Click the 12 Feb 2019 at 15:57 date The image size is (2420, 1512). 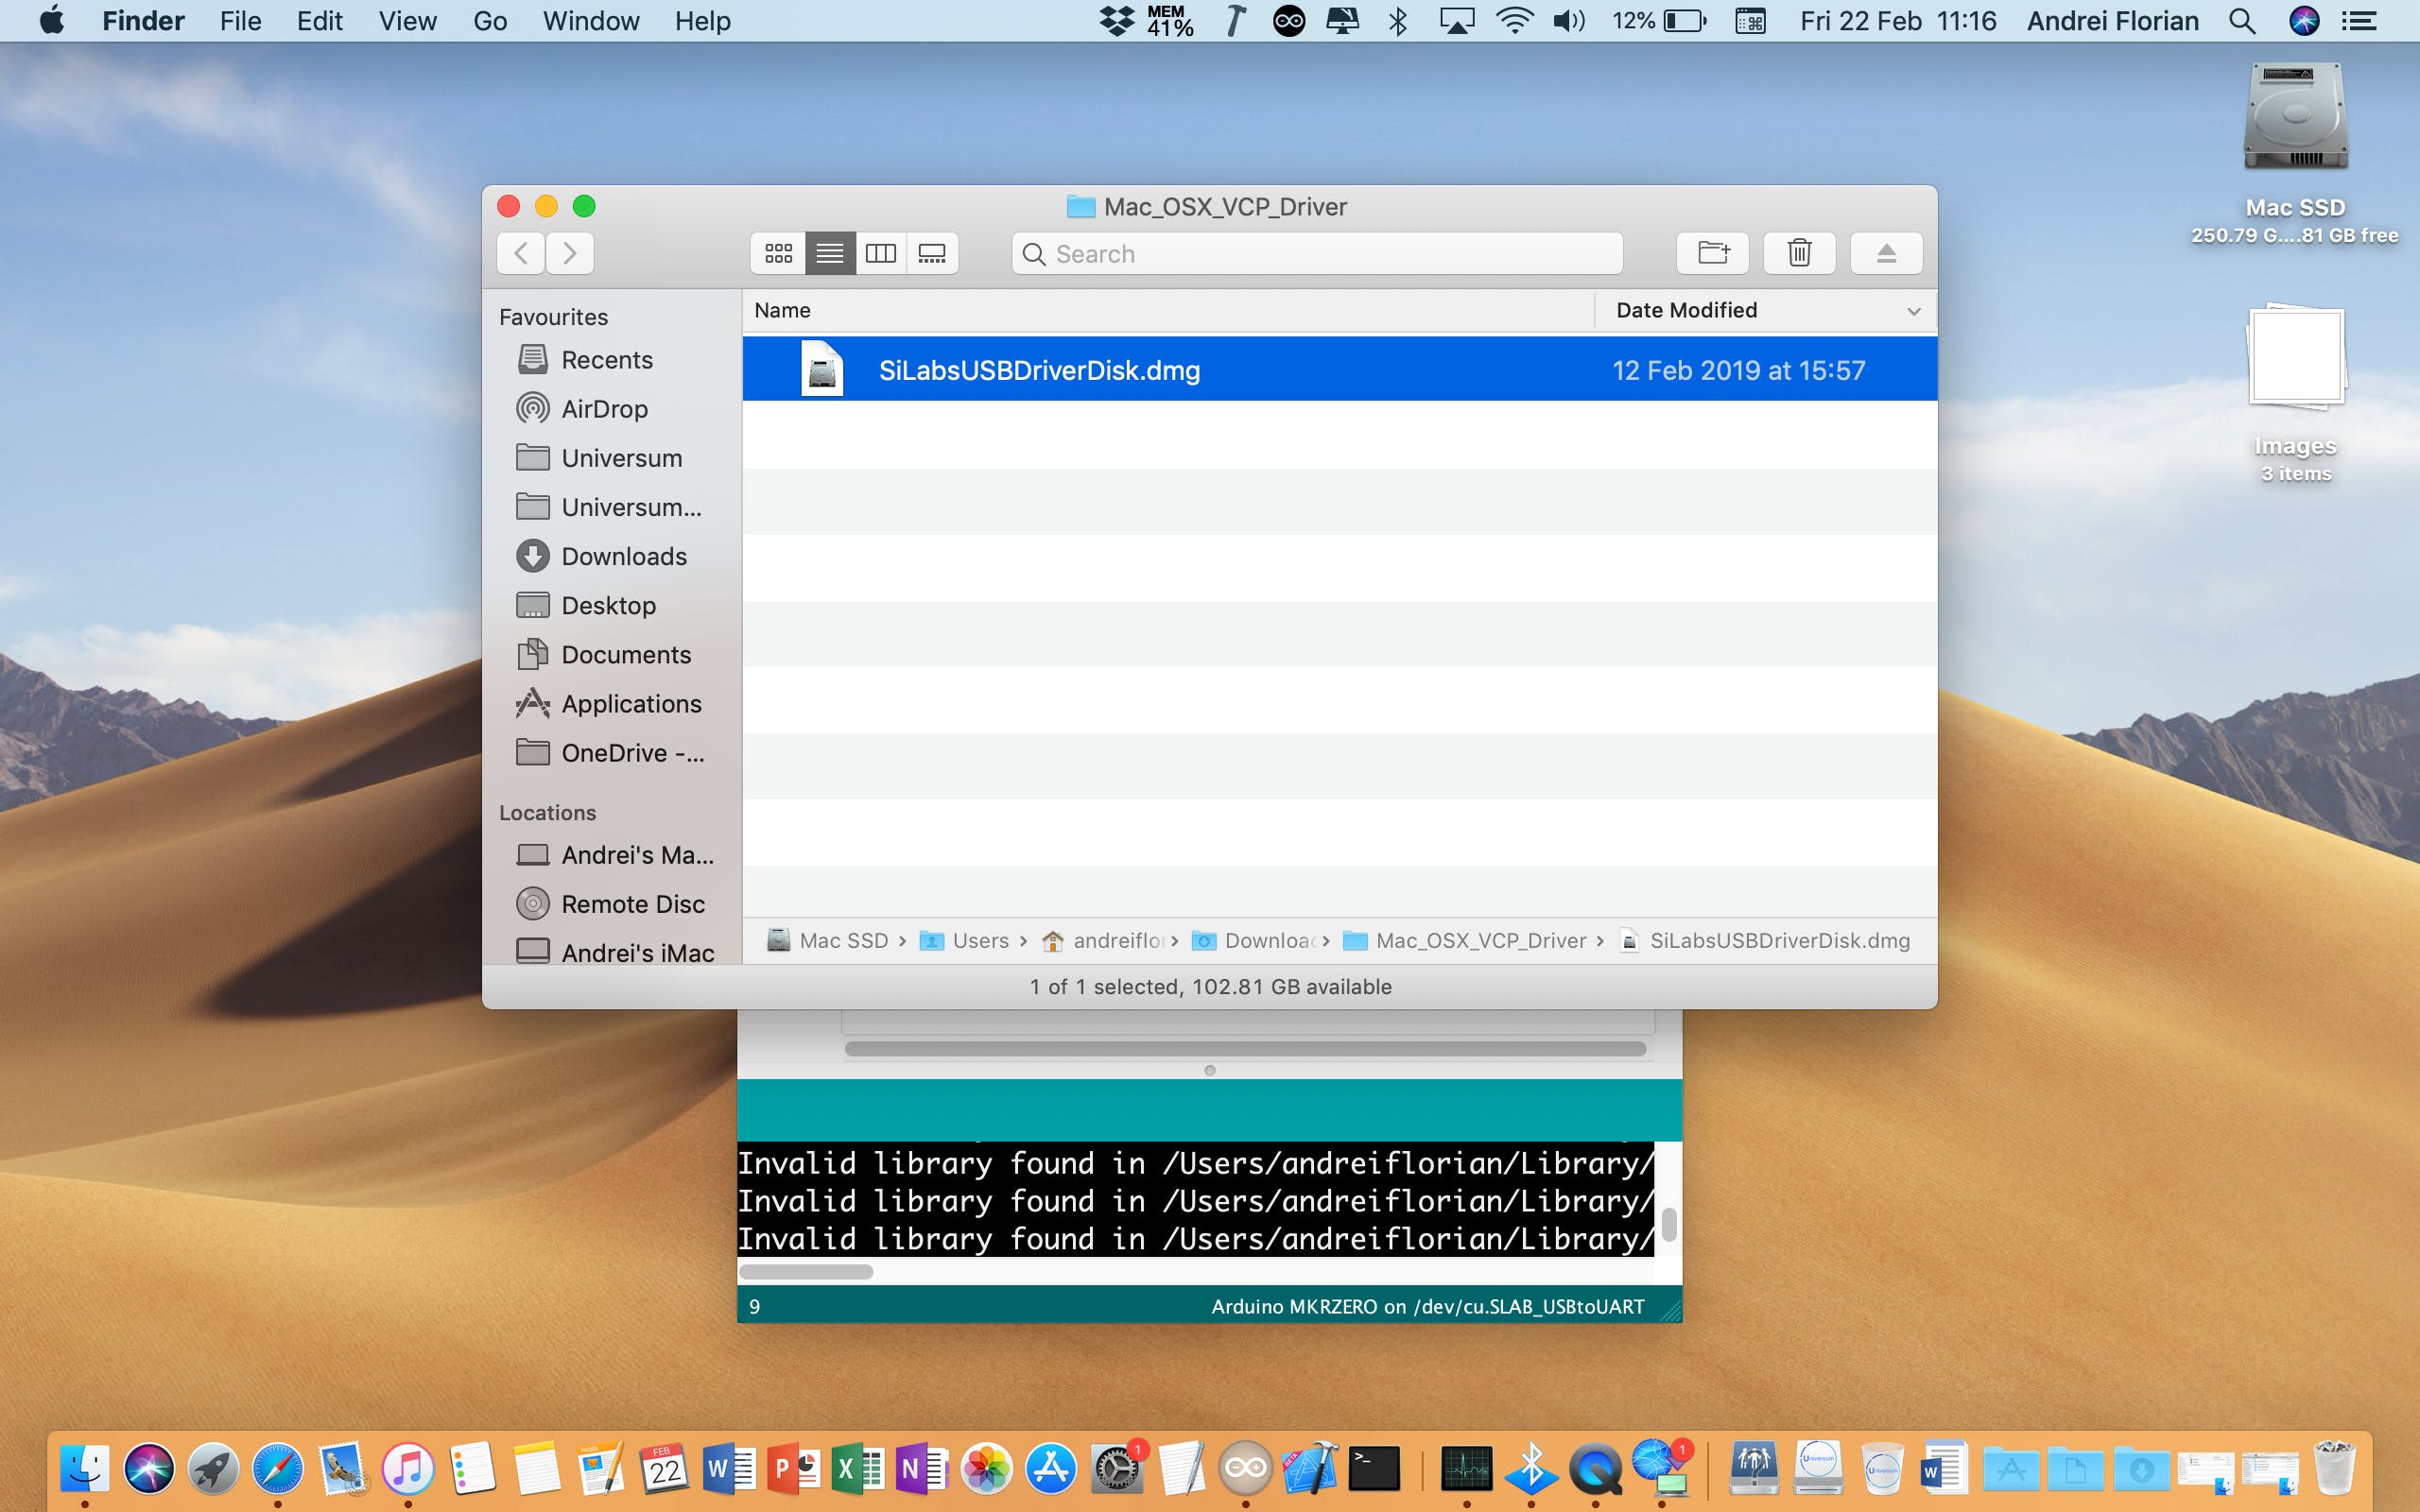pyautogui.click(x=1738, y=370)
